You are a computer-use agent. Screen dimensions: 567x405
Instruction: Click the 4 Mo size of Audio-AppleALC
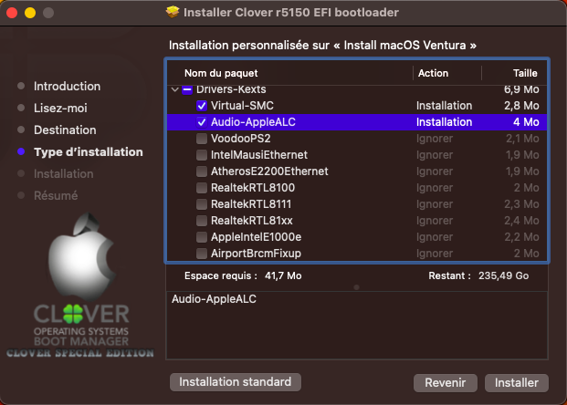[x=526, y=122]
